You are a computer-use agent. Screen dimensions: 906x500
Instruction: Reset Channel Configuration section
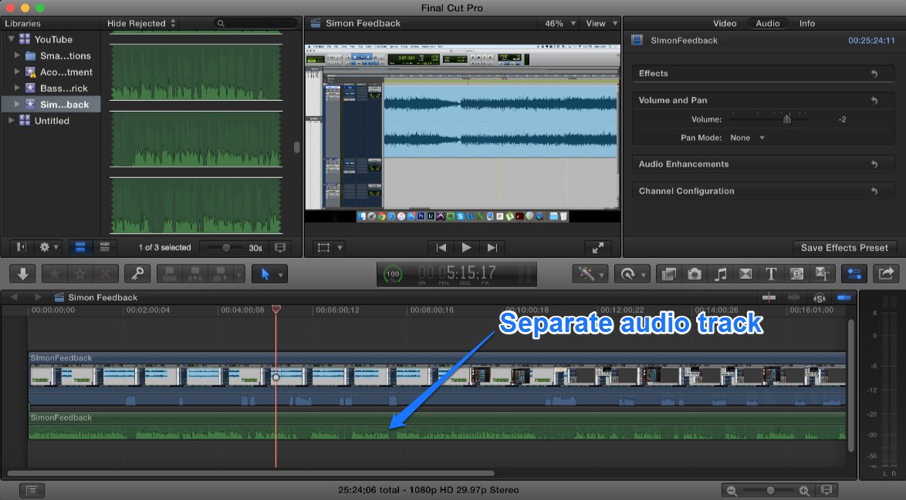click(x=874, y=191)
